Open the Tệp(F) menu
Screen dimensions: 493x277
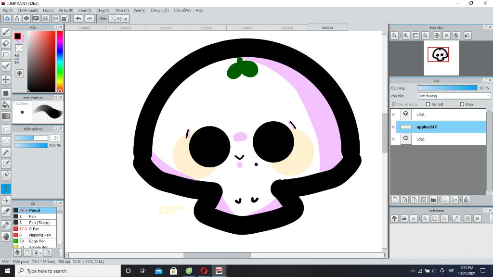(x=8, y=11)
